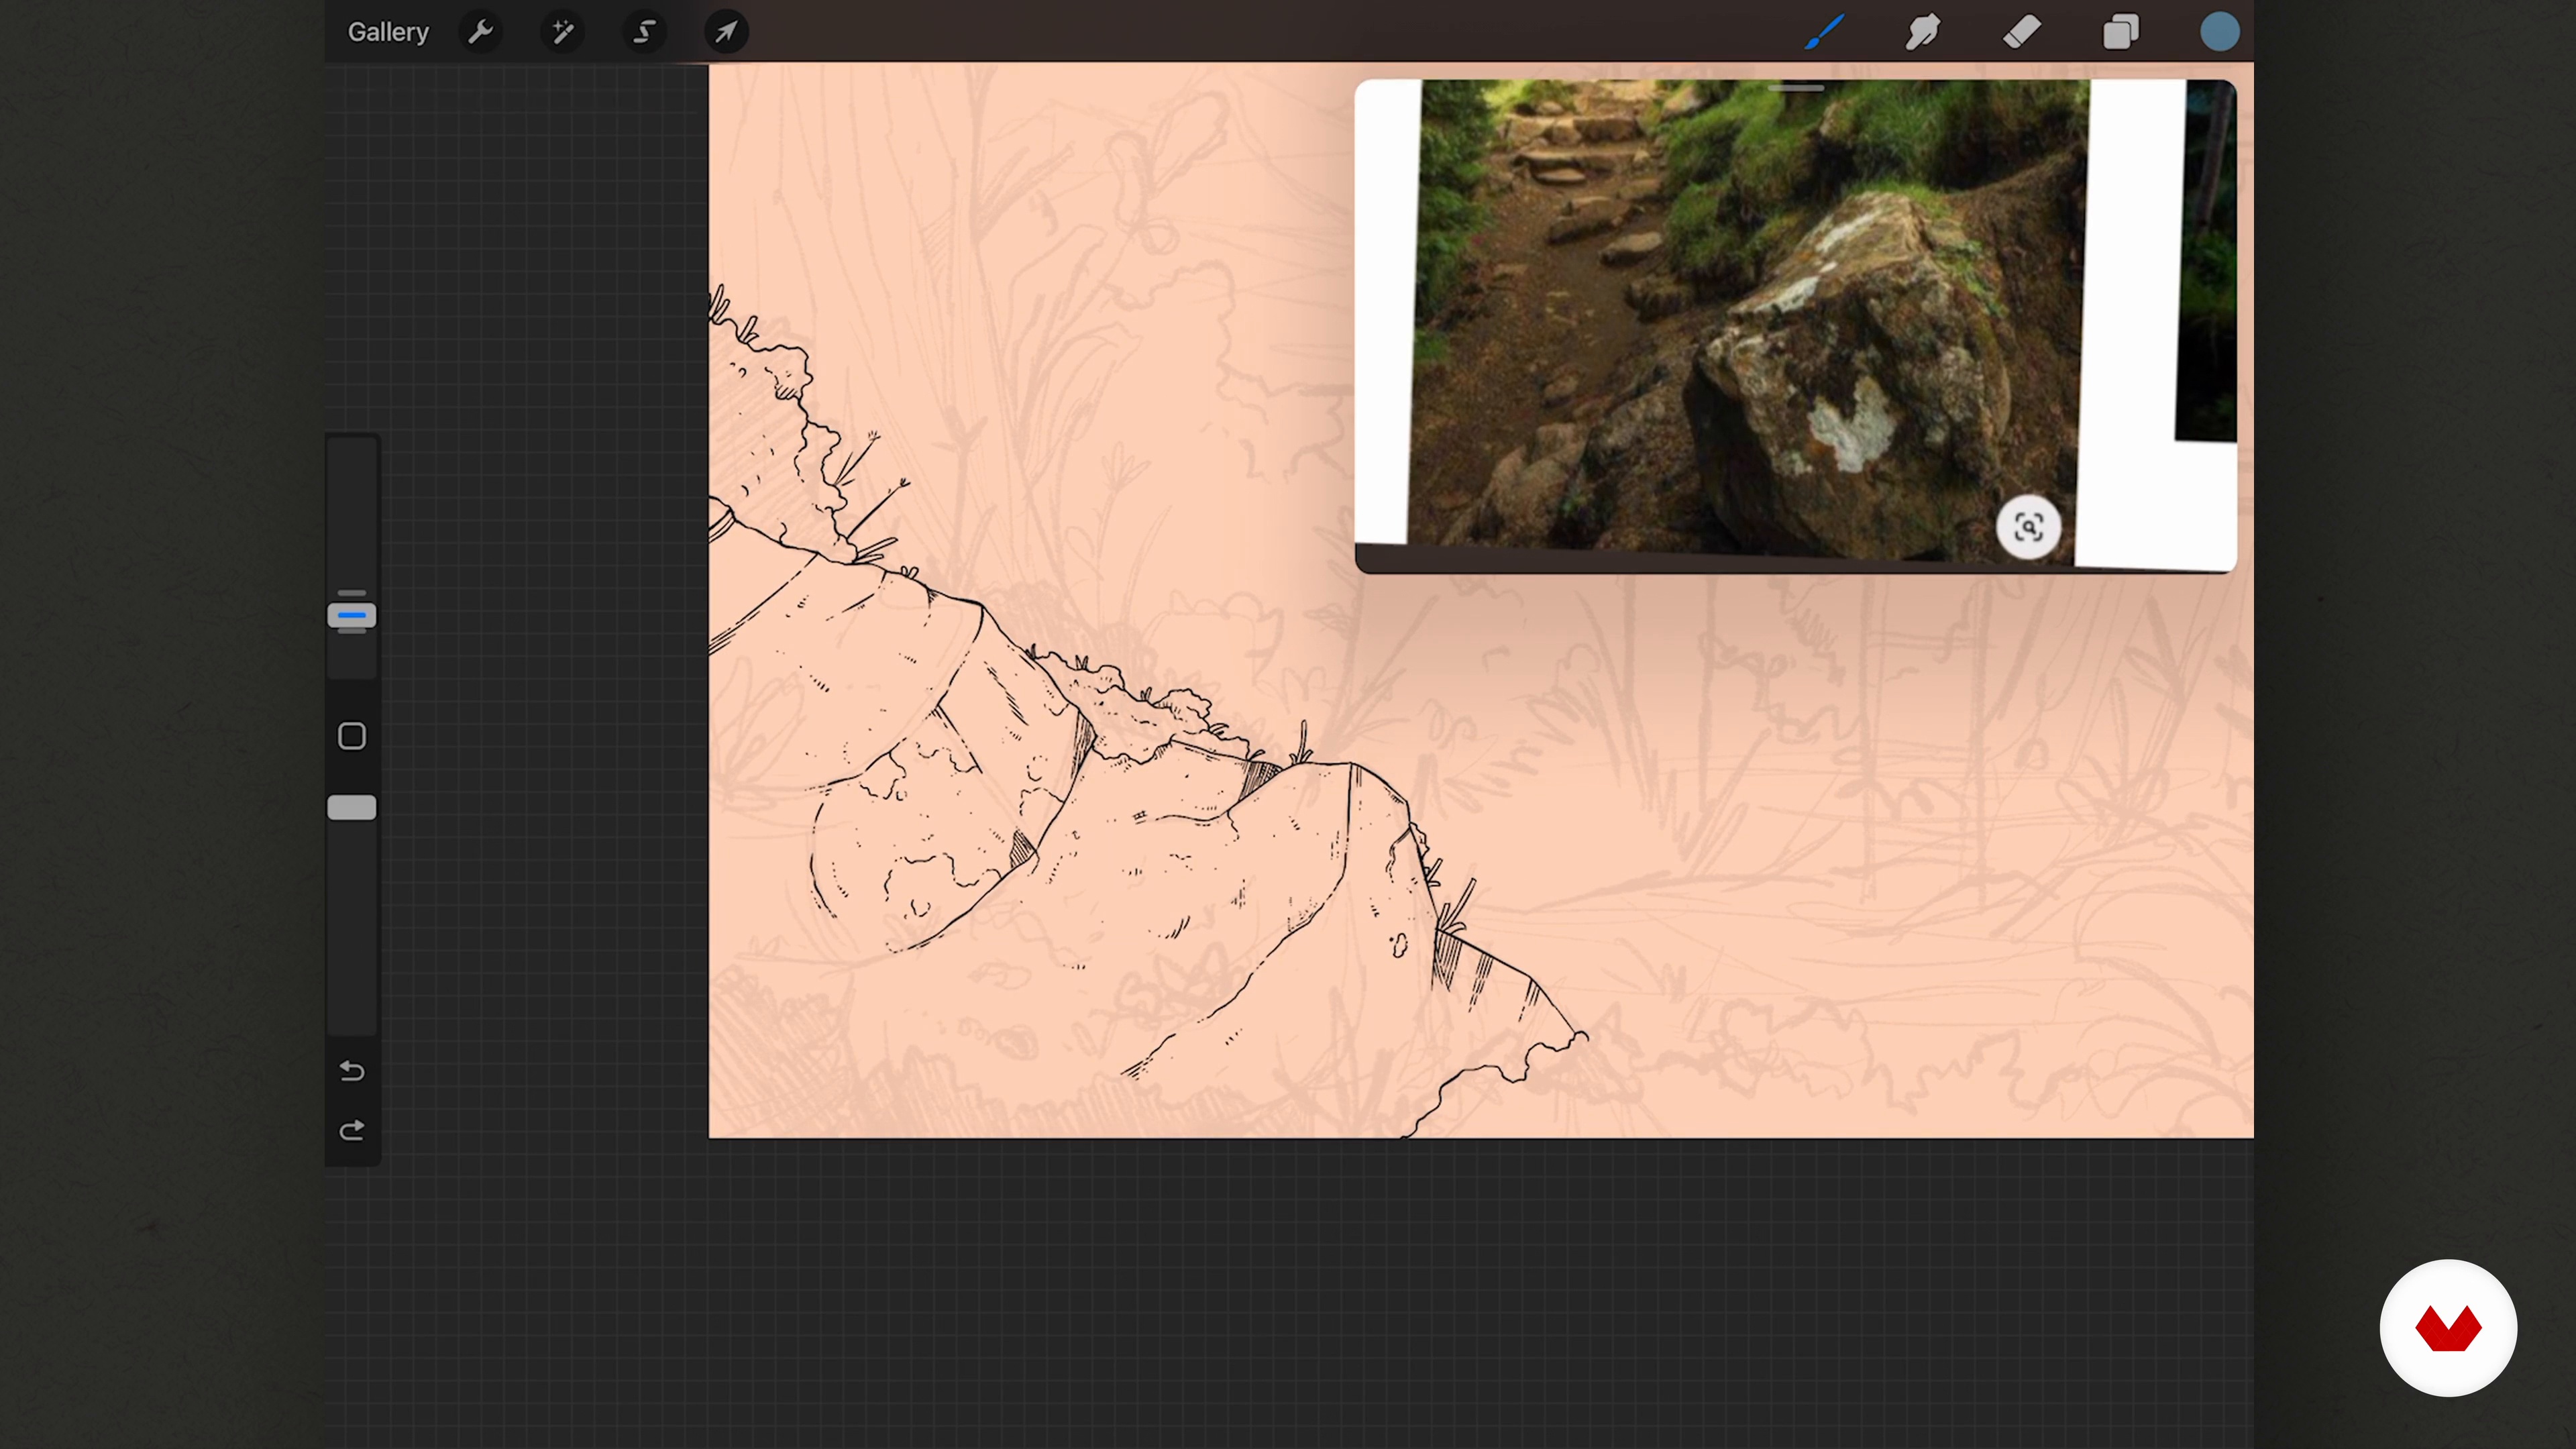Image resolution: width=2576 pixels, height=1449 pixels.
Task: Click the brush size slider handle
Action: [x=352, y=615]
